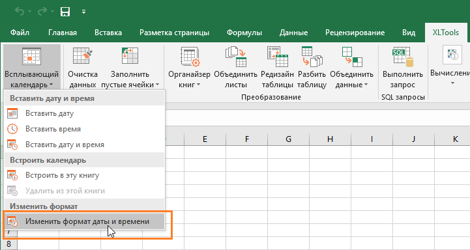
Task: Switch to the Формулы tab
Action: [244, 33]
